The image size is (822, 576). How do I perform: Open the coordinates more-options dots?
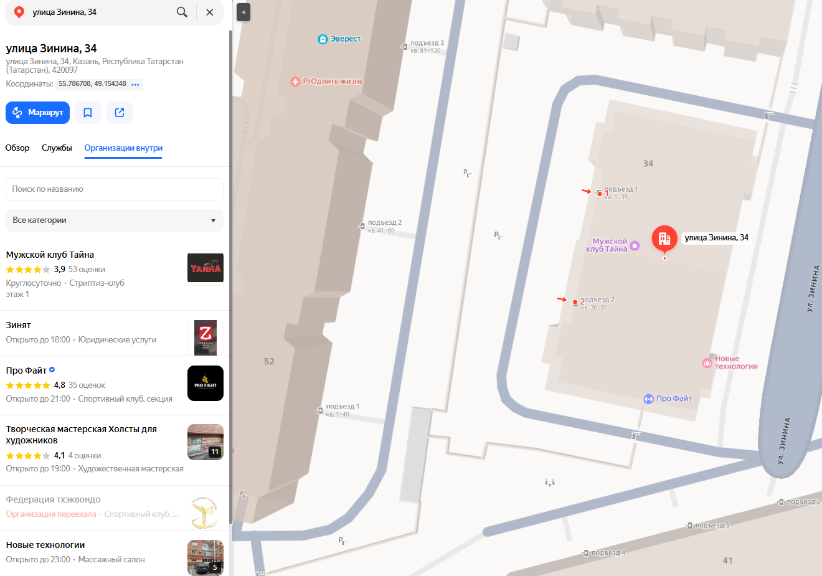coord(136,84)
